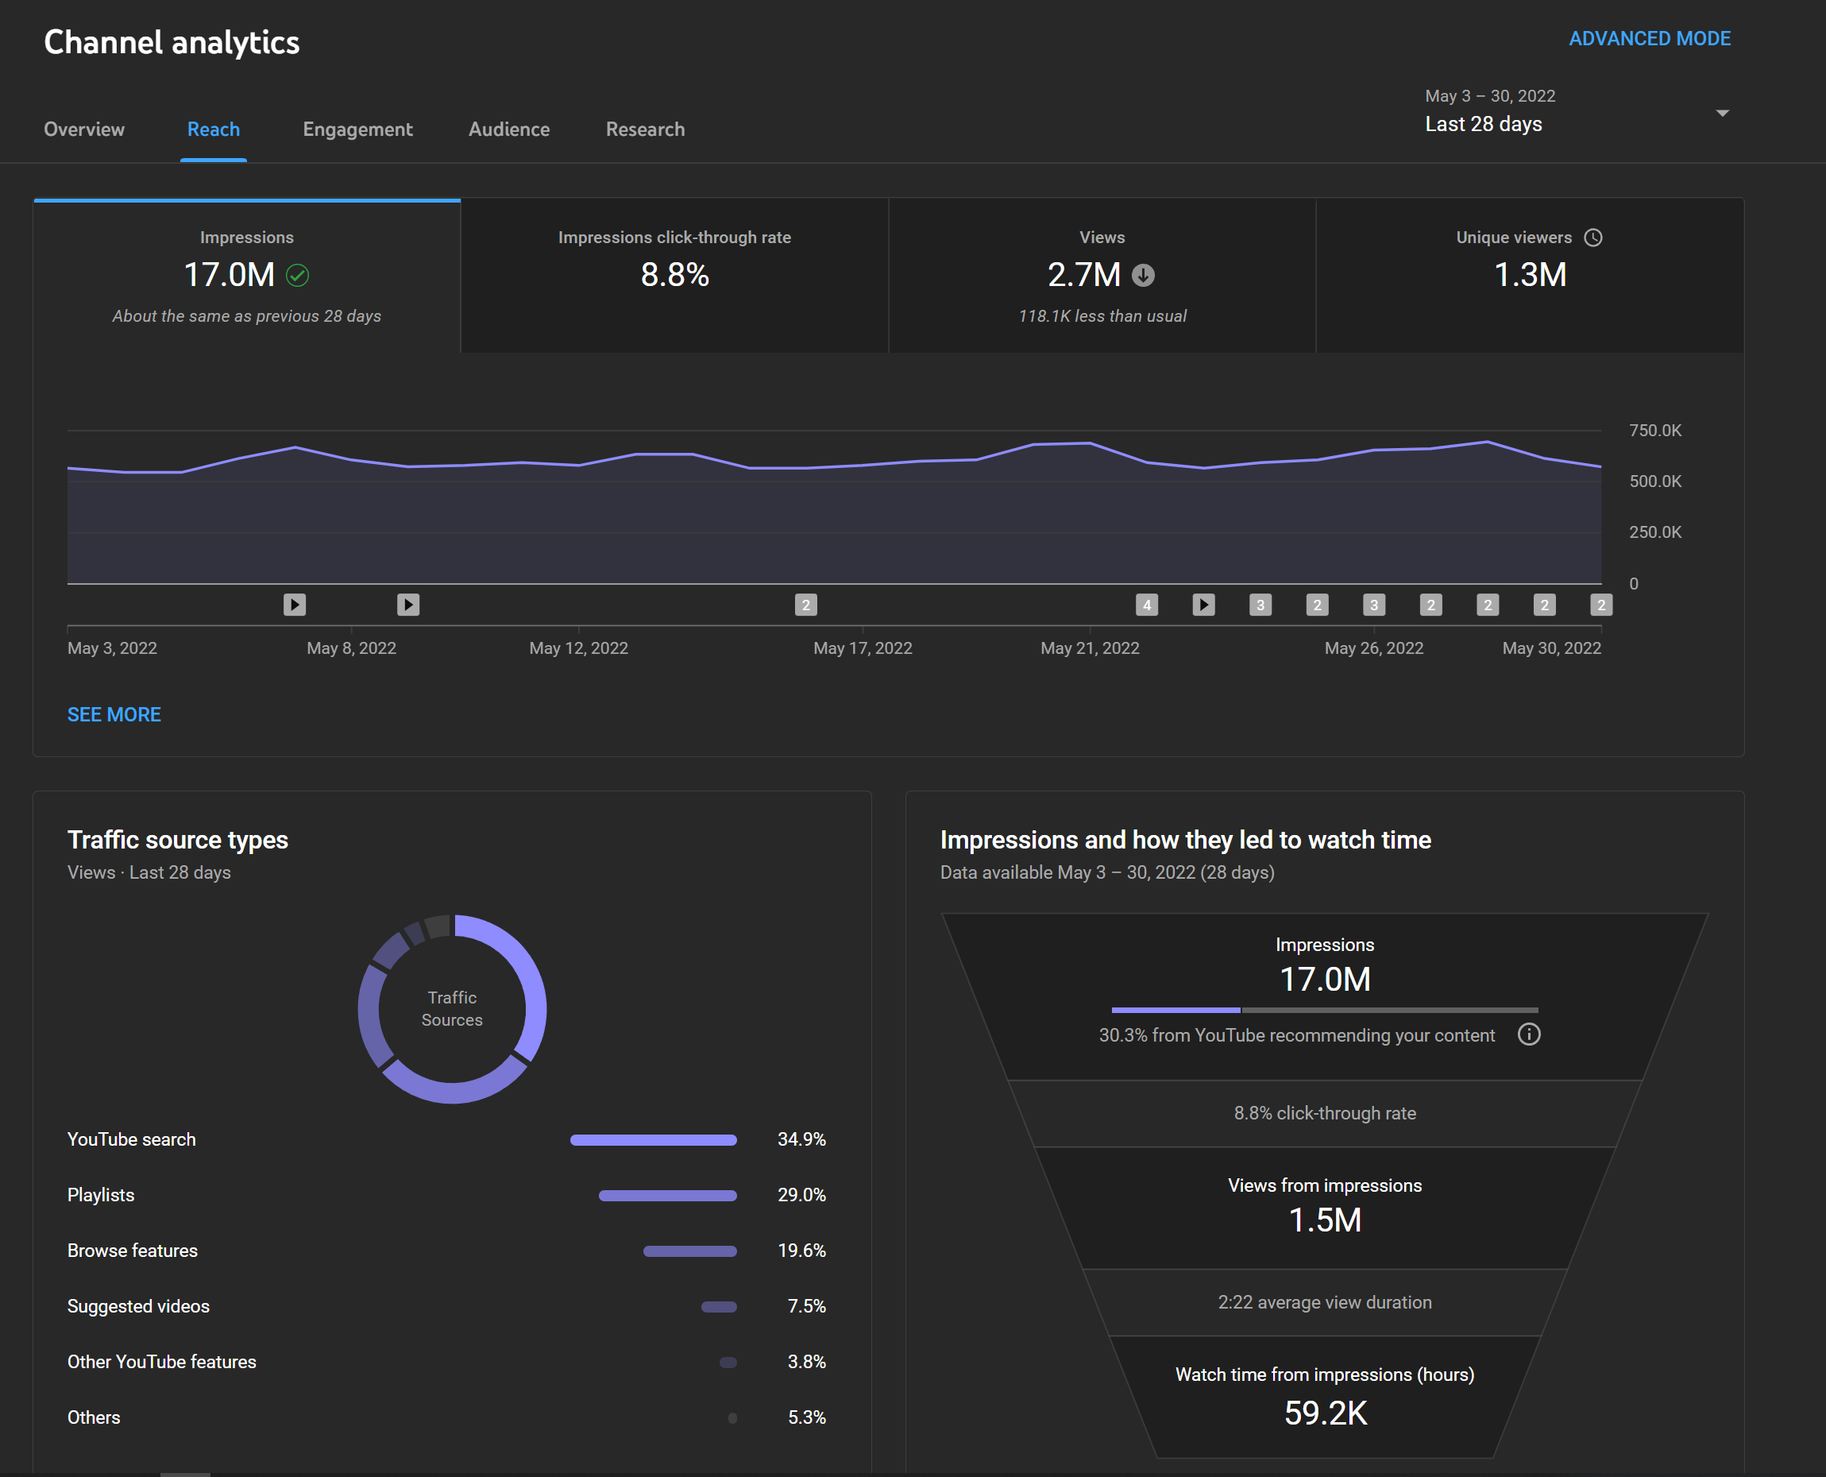This screenshot has width=1826, height=1477.
Task: Click the Playlists 29.0% bar
Action: (668, 1196)
